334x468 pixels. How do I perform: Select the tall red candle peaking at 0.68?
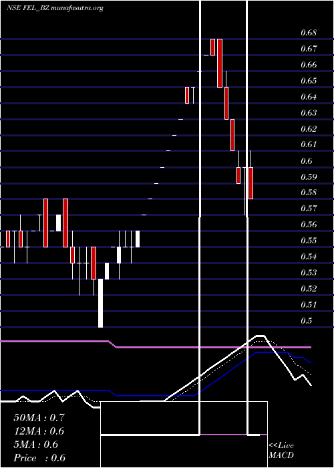click(220, 63)
